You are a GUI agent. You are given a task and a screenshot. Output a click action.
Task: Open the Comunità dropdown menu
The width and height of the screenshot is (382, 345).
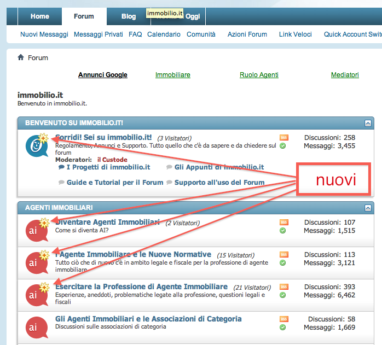[x=201, y=34]
